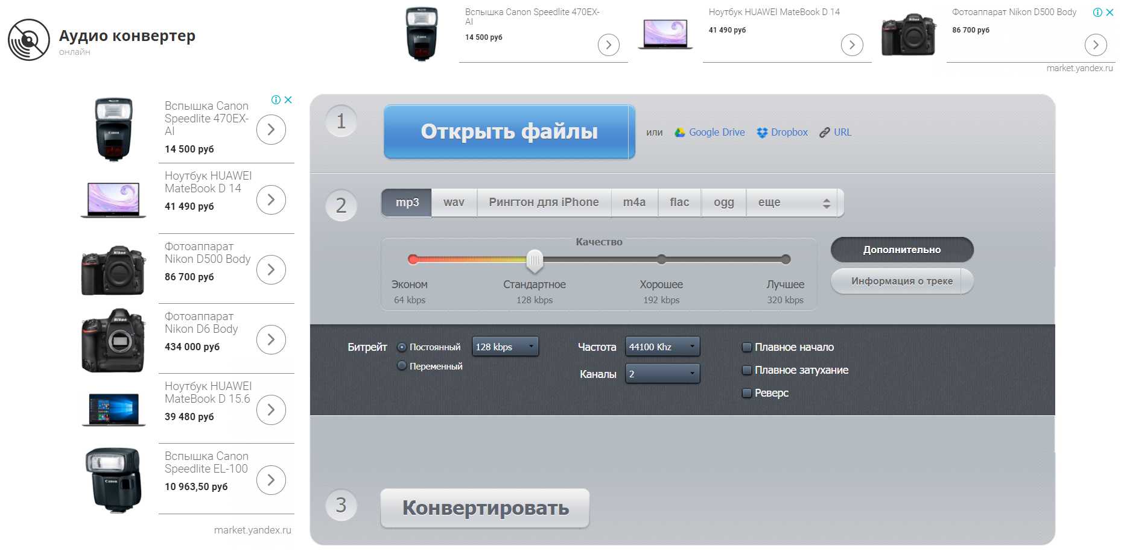The height and width of the screenshot is (557, 1124).
Task: Open left sidebar ad info icon
Action: coord(276,100)
